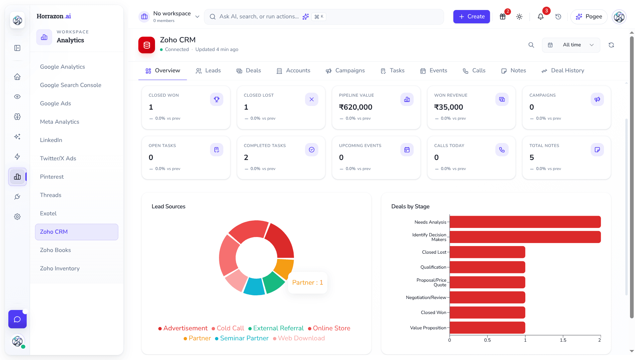
Task: Click the search icon in Zoho CRM header
Action: coord(531,45)
